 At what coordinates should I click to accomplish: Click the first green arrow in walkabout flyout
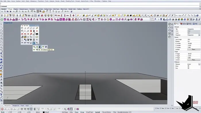click(x=34, y=47)
